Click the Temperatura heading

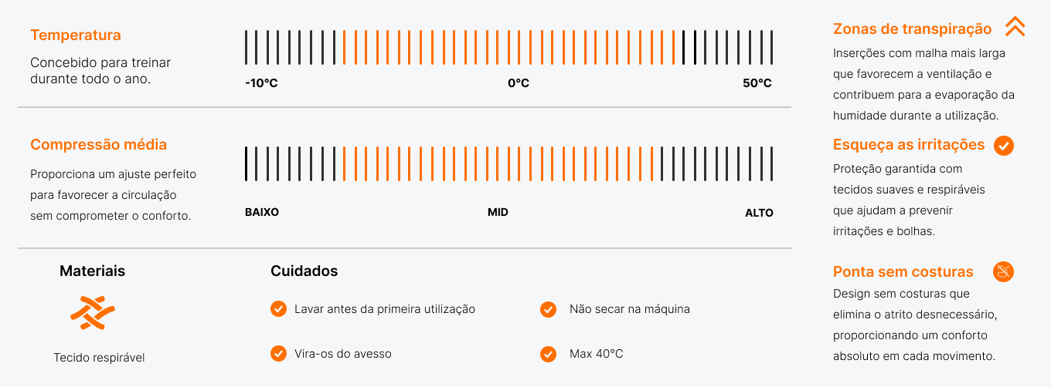tap(76, 35)
